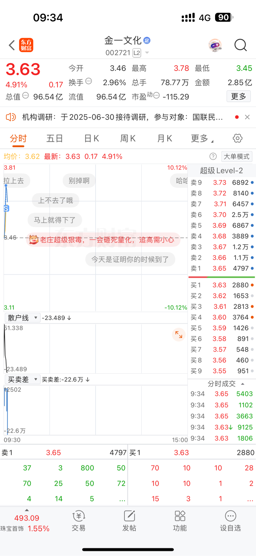256x556 pixels.
Task: Select the 卖6 3.70 order row
Action: click(x=222, y=215)
